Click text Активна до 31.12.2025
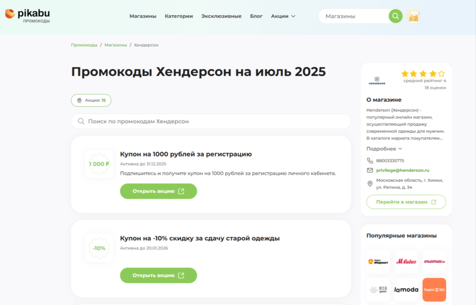The image size is (476, 305). pyautogui.click(x=143, y=164)
